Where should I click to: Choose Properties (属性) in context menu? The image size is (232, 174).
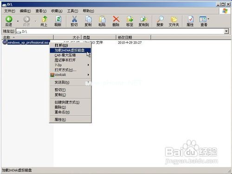pos(71,119)
